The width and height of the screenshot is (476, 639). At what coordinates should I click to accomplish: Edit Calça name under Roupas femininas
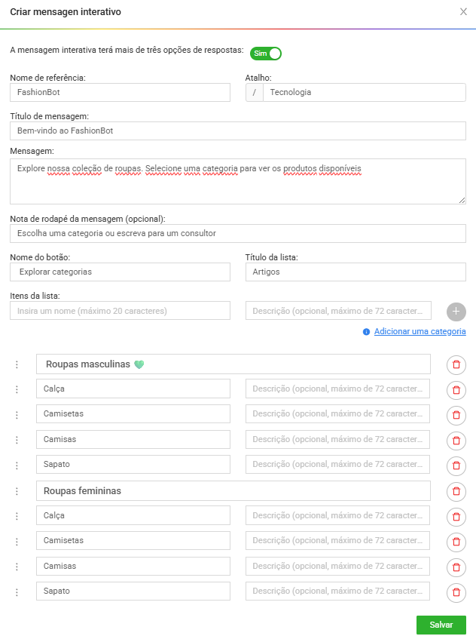tap(133, 515)
